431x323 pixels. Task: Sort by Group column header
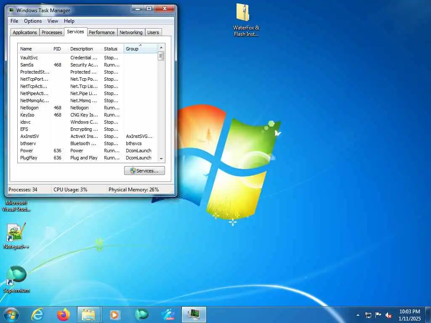140,49
